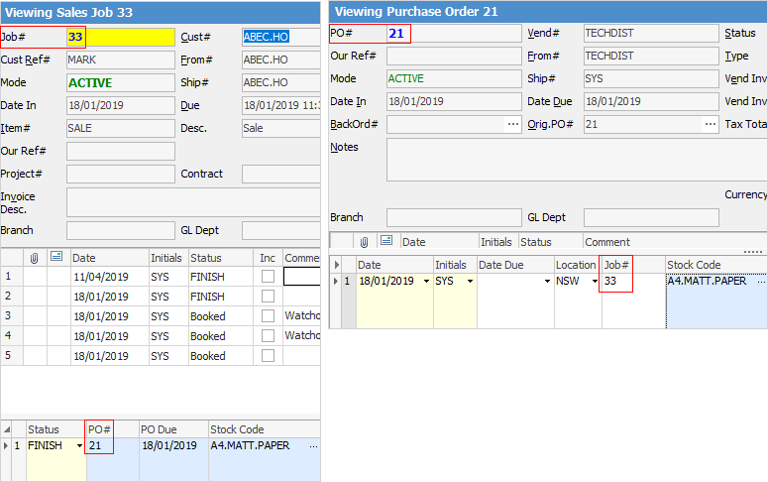Viewport: 768px width, 482px height.
Task: Click Sales Job Branch field
Action: (121, 230)
